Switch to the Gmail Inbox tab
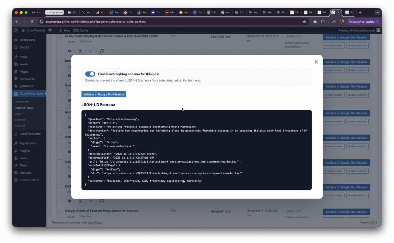Screen dimensions: 394x243 (x=37, y=12)
